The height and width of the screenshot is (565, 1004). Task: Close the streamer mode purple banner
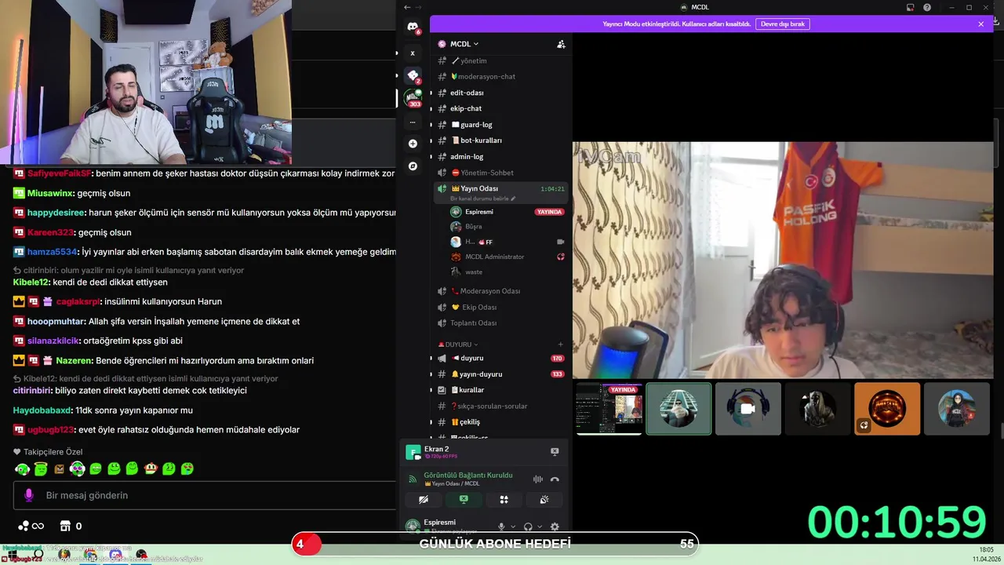tap(980, 24)
